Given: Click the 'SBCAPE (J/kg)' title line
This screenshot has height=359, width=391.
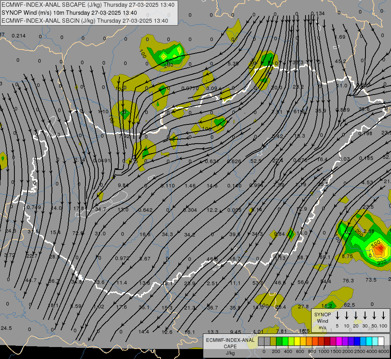Looking at the screenshot, I should pyautogui.click(x=88, y=5).
